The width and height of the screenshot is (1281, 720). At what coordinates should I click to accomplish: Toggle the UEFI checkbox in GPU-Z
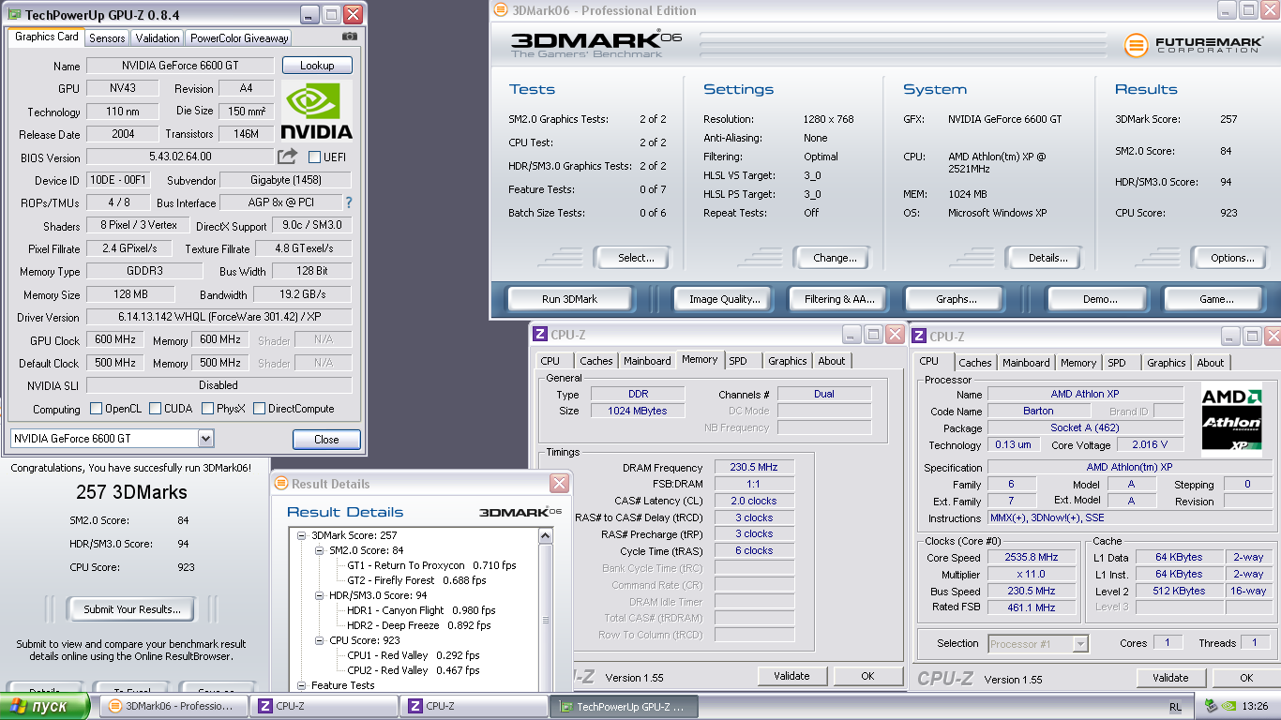[x=314, y=157]
